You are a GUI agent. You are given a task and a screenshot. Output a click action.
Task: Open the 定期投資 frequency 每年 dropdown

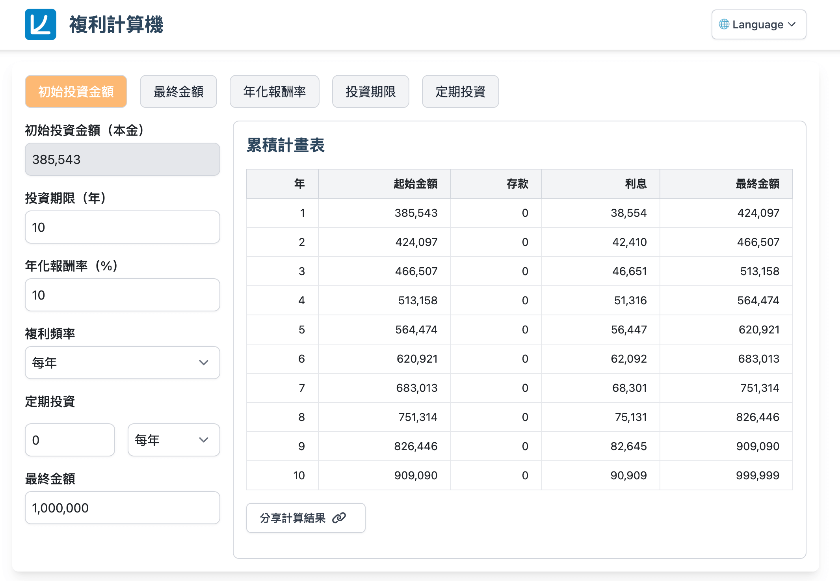(x=173, y=440)
